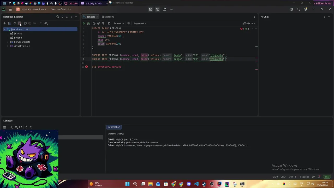Open editor tabs more-options menu

click(x=254, y=17)
